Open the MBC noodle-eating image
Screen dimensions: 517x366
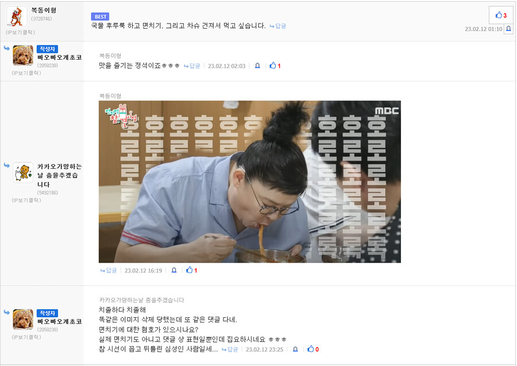pos(250,182)
